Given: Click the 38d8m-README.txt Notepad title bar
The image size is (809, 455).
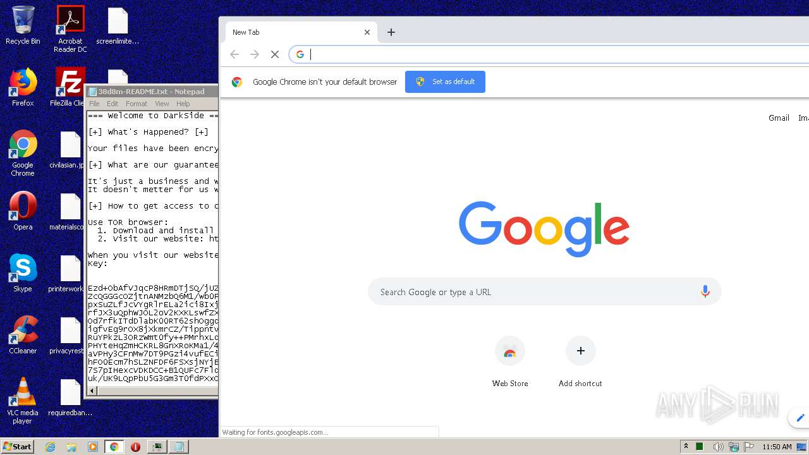Looking at the screenshot, I should [x=152, y=92].
